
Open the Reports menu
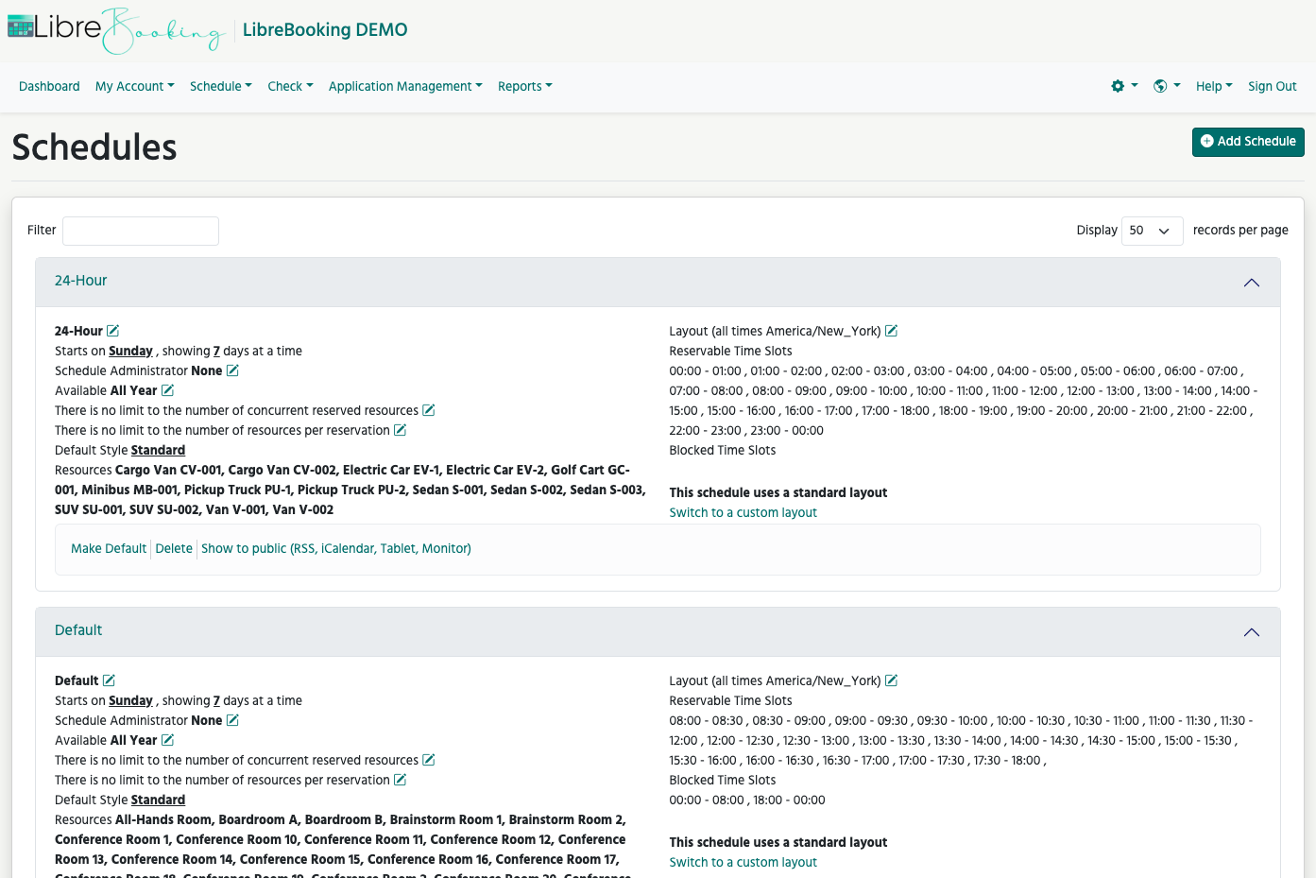pyautogui.click(x=525, y=86)
